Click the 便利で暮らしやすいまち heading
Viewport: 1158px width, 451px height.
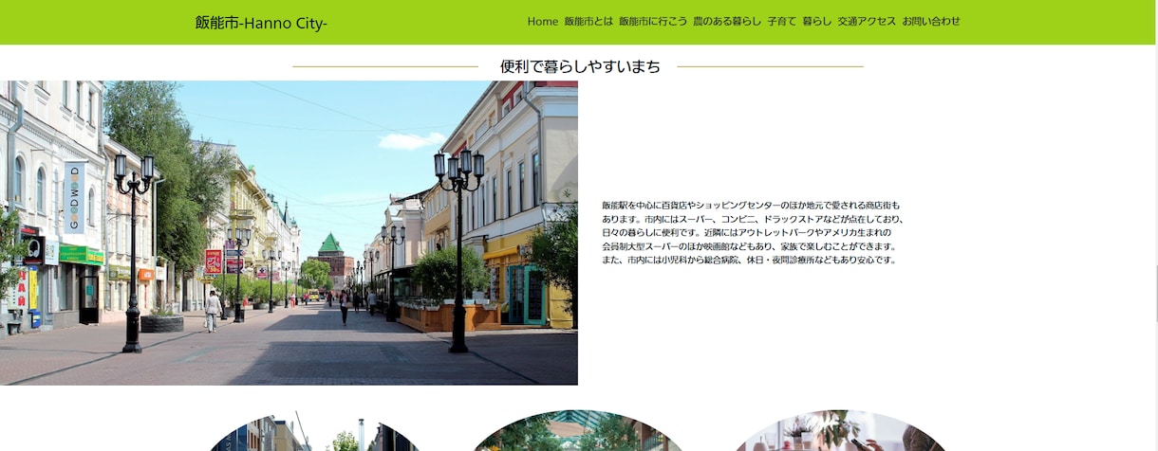[580, 66]
